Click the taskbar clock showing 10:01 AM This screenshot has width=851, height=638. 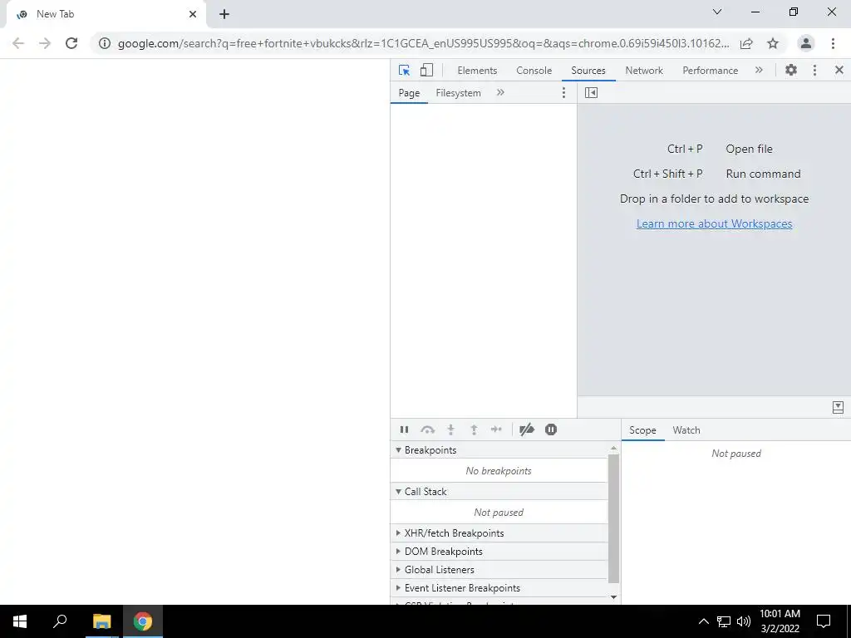coord(780,621)
